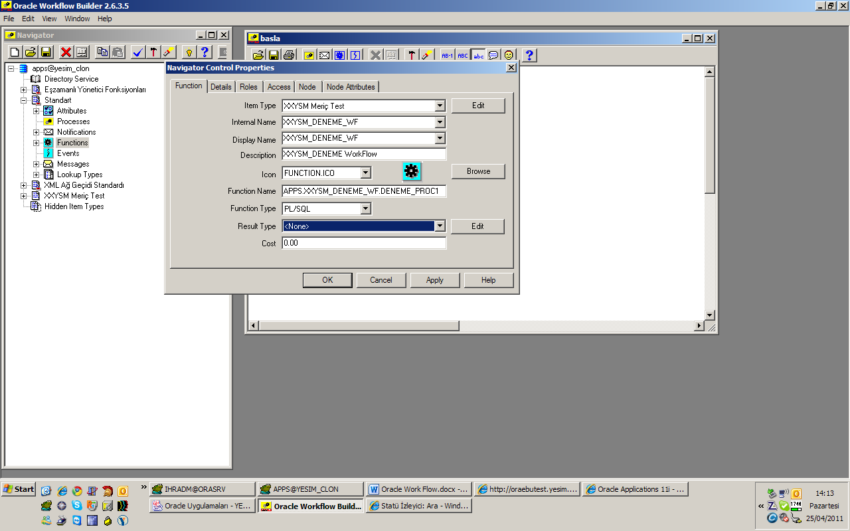850x531 pixels.
Task: Collapse the Standart tree node
Action: (x=24, y=100)
